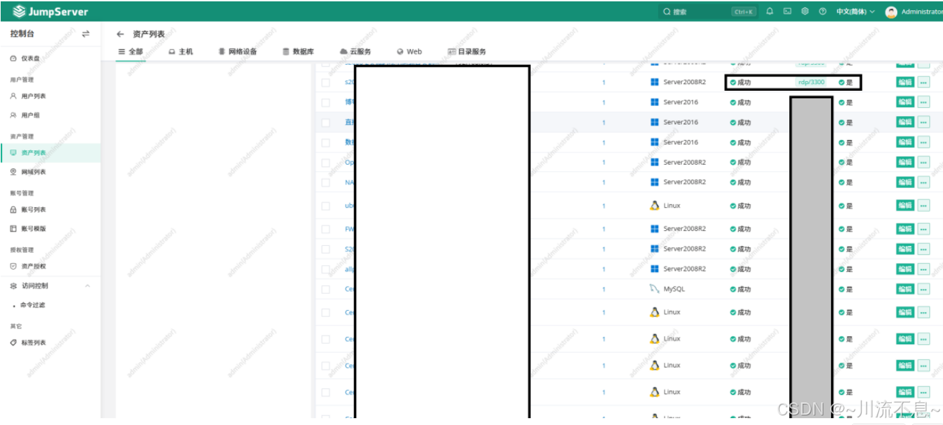Click 编辑 for MySQL row
The width and height of the screenshot is (943, 425).
[905, 289]
